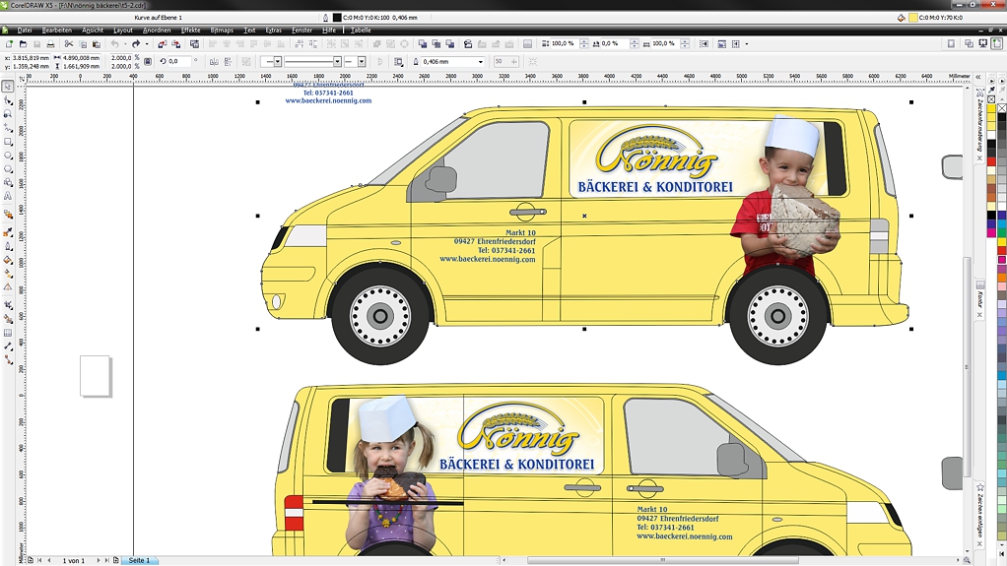Open the Ansicht menu
Viewport: 1007px width, 566px height.
tap(93, 31)
